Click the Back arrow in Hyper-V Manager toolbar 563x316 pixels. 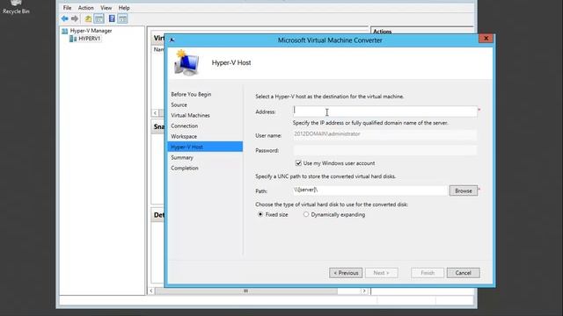(x=64, y=18)
